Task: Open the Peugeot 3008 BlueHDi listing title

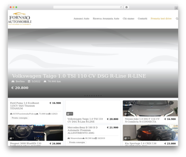Action: (x=26, y=144)
